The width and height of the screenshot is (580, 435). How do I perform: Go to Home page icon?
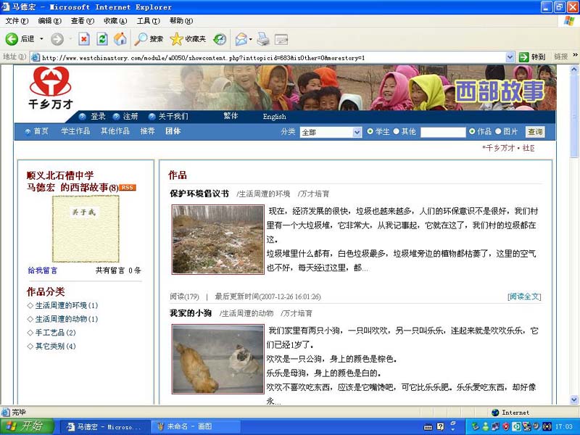point(120,39)
